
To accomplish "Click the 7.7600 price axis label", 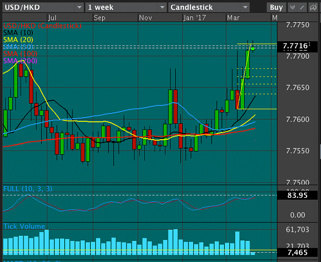I will pyautogui.click(x=297, y=119).
